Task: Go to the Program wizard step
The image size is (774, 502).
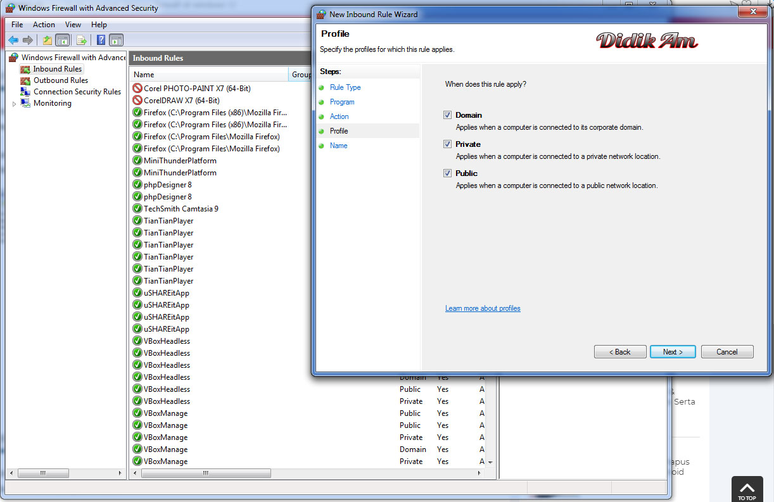Action: [342, 102]
